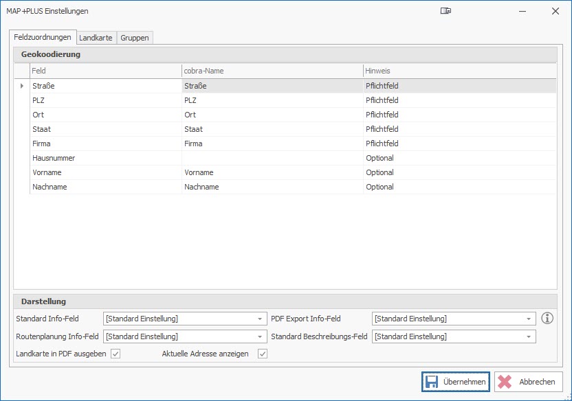Switch to the Feldzuordnungen tab
This screenshot has height=401, width=572.
coord(43,37)
